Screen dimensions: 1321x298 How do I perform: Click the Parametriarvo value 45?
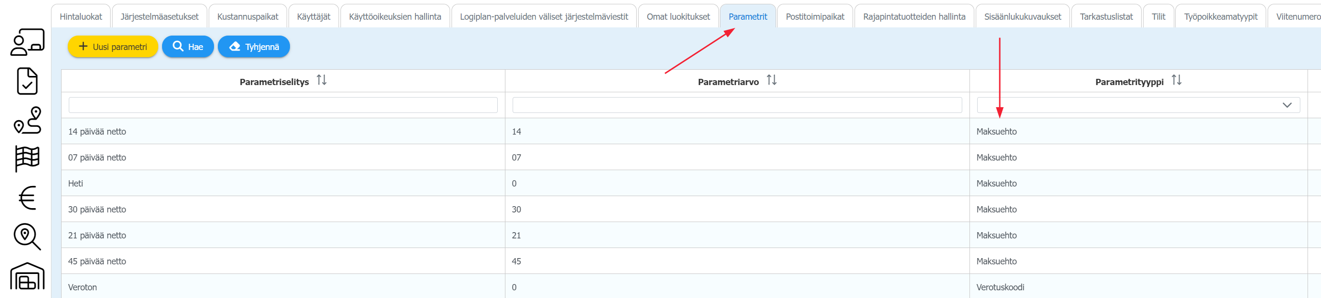pyautogui.click(x=516, y=261)
